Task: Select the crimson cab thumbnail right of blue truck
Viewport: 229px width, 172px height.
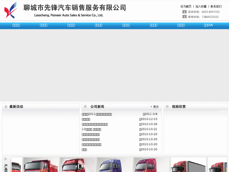Action: 152,164
